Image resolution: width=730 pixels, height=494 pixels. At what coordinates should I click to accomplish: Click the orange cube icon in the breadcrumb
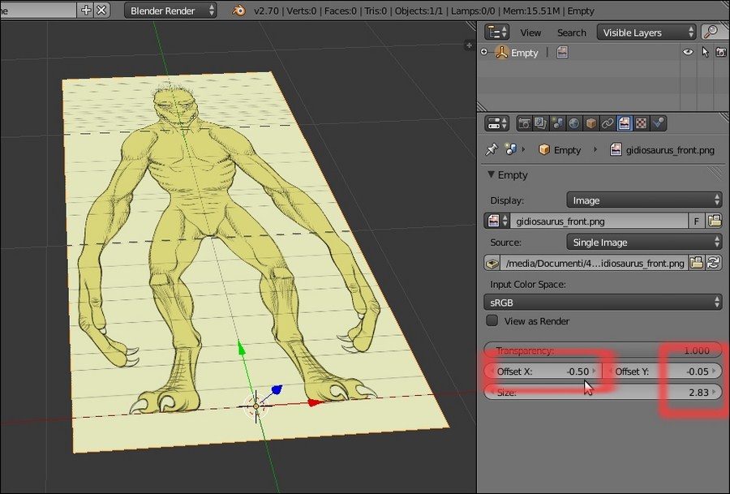[543, 149]
